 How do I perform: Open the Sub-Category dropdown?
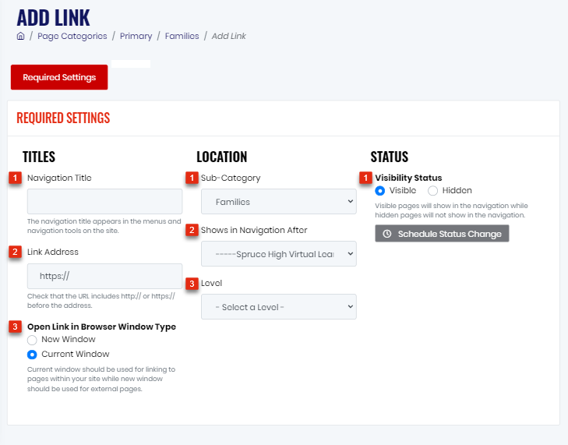click(279, 202)
